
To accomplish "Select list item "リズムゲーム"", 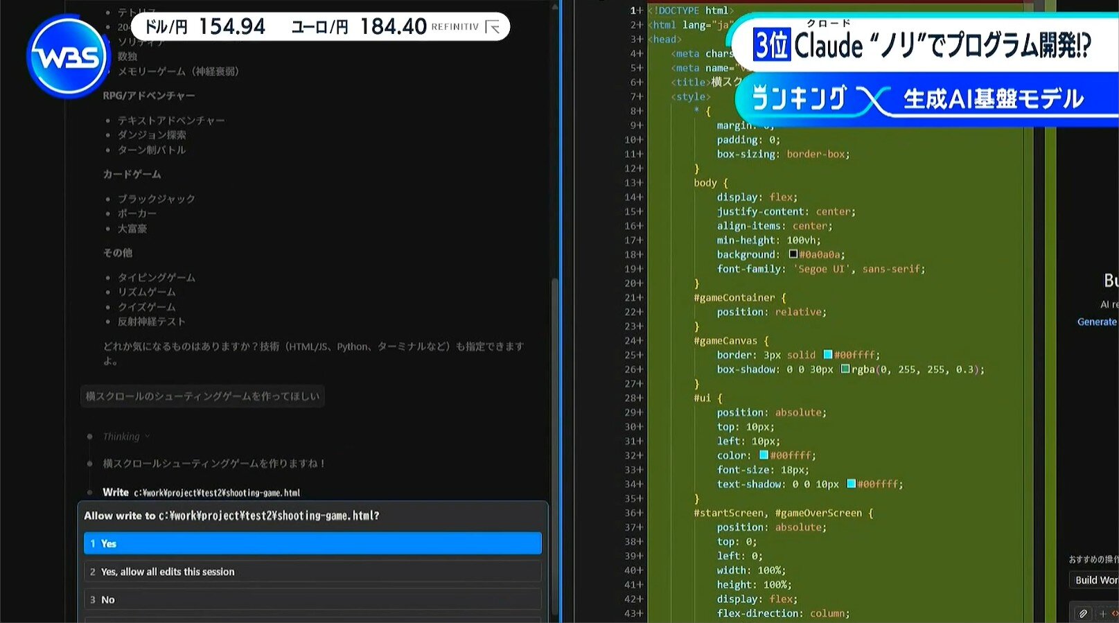I will point(147,292).
